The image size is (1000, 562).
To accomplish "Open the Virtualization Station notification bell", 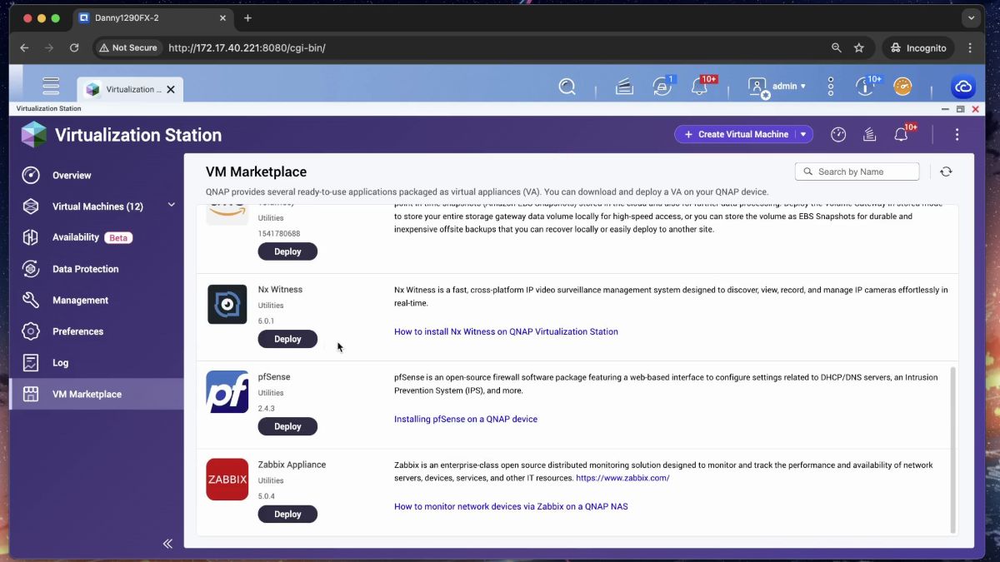I will pyautogui.click(x=901, y=135).
